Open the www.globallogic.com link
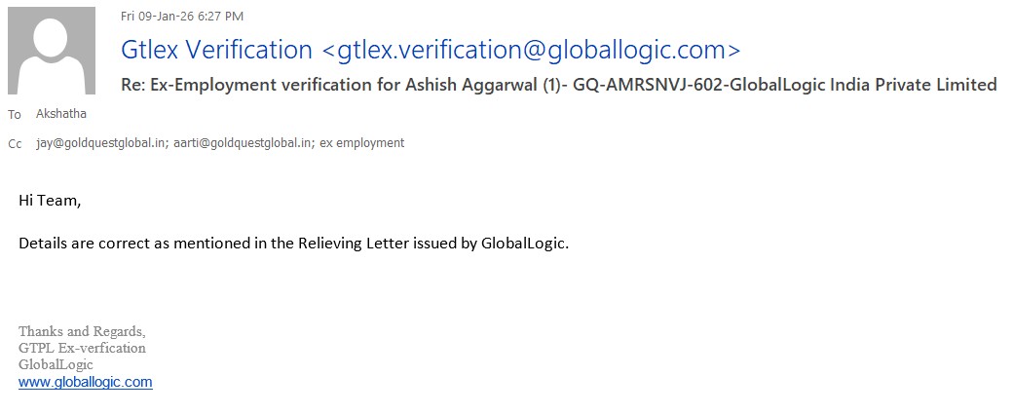Screen dimensions: 1013x414 (86, 382)
